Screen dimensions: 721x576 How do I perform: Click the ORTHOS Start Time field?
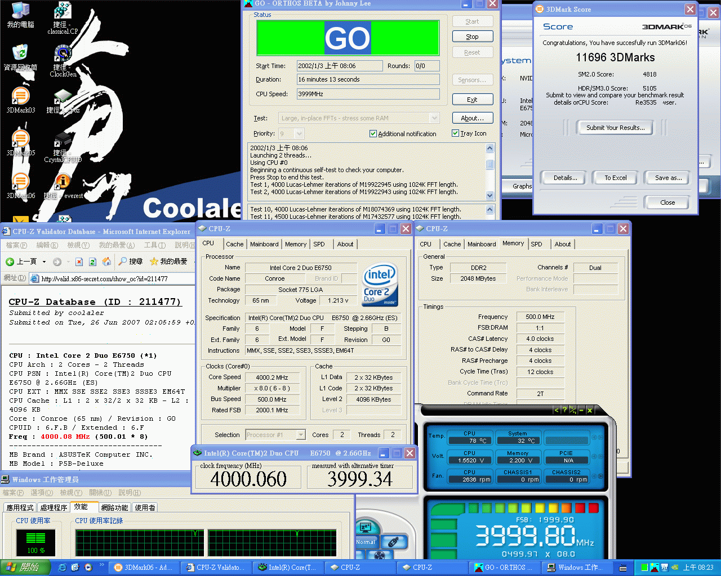tap(340, 66)
